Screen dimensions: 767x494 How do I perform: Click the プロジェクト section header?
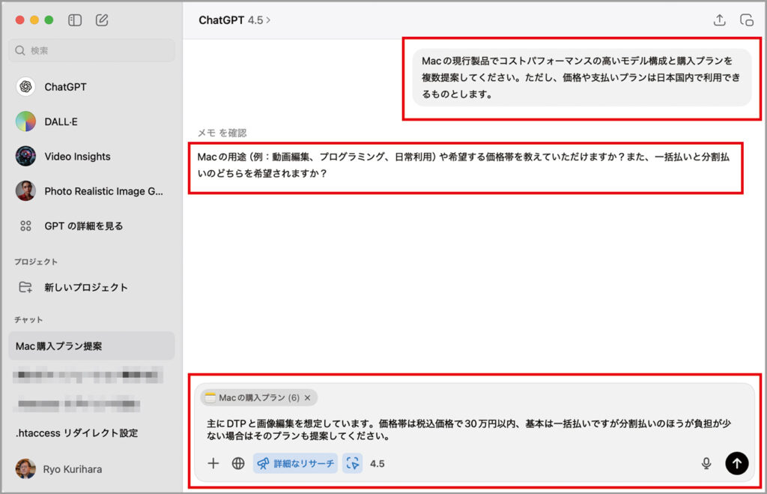point(36,262)
